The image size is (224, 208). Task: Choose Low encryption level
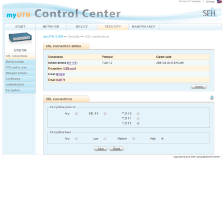105,138
